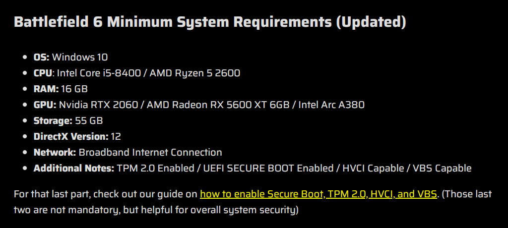This screenshot has height=228, width=508.
Task: Click the UEFI SECURE BOOT Enabled text
Action: coord(268,168)
